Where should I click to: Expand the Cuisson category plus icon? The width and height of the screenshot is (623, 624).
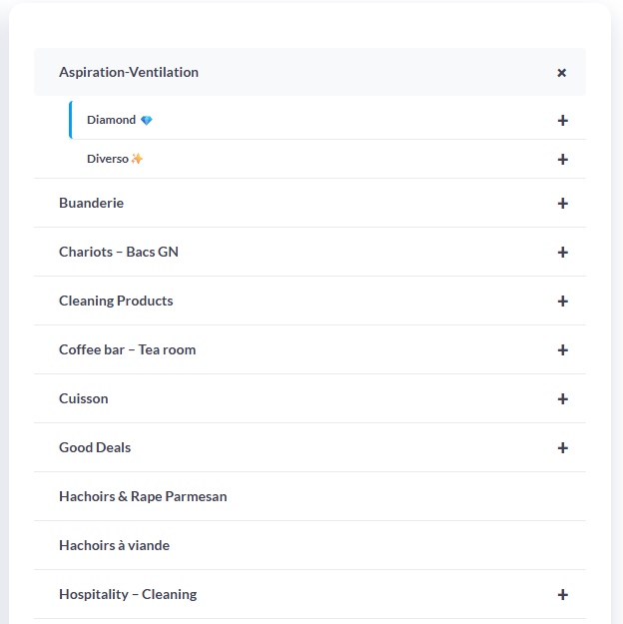[x=563, y=399]
